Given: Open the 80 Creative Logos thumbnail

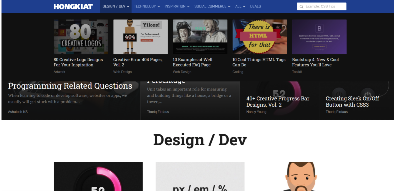Looking at the screenshot, I should click(x=81, y=37).
